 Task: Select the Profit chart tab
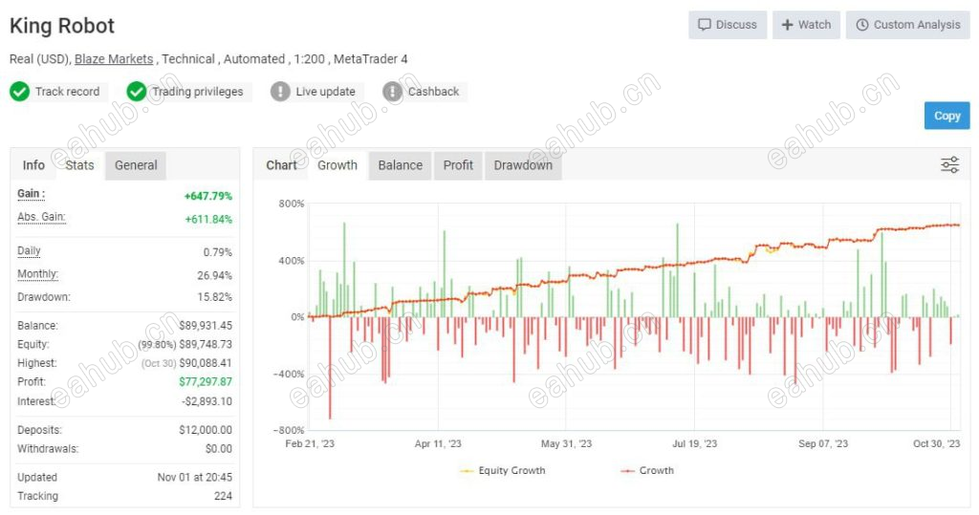(458, 165)
